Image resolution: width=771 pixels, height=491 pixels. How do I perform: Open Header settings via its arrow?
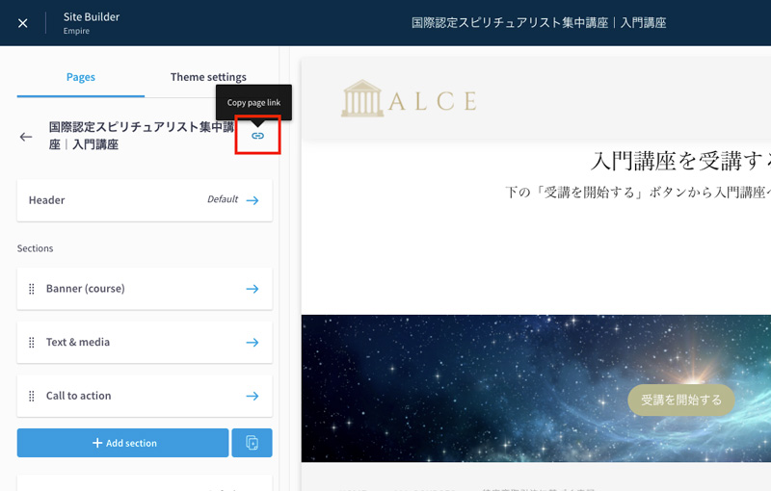point(252,200)
